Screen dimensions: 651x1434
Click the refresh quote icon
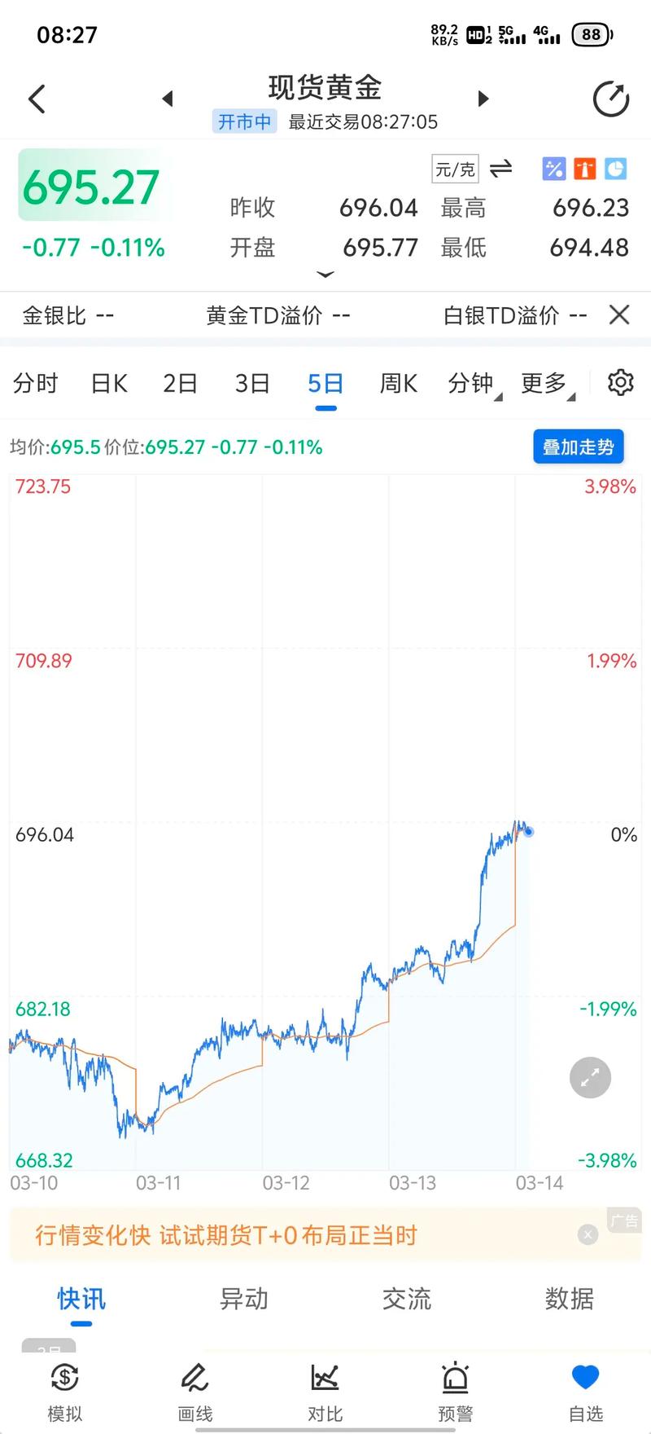click(610, 99)
